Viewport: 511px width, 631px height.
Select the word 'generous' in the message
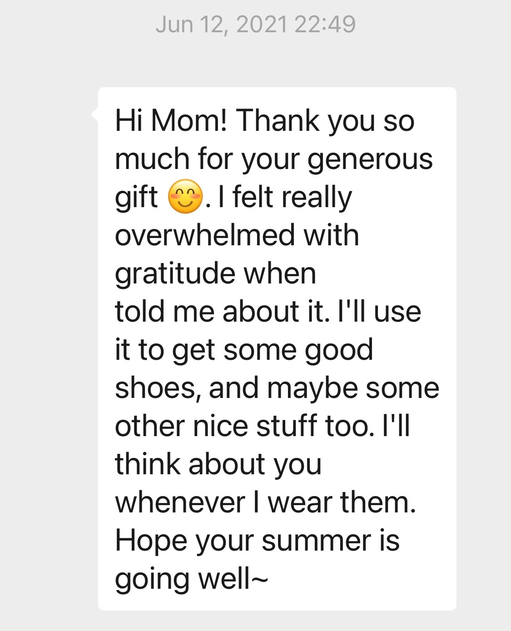370,160
